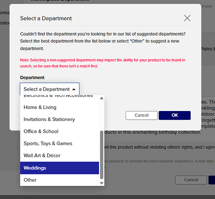
Task: Choose Sports, Toys & Games option
Action: [59, 143]
